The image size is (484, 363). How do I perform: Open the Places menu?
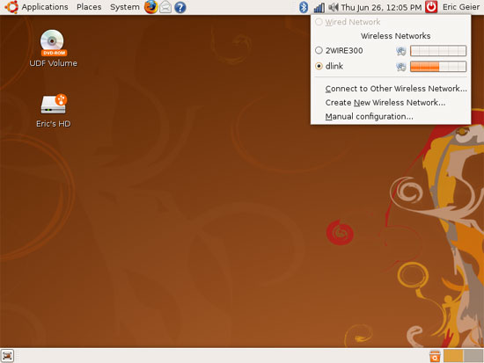[x=89, y=7]
